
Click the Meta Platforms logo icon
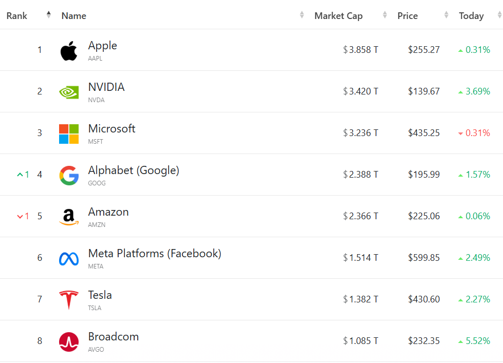coord(69,259)
